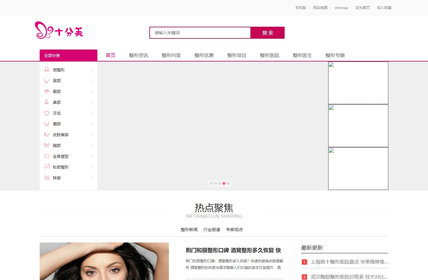Screen dimensions: 428x280
Task: Select the third carousel dot
Action: coord(220,183)
